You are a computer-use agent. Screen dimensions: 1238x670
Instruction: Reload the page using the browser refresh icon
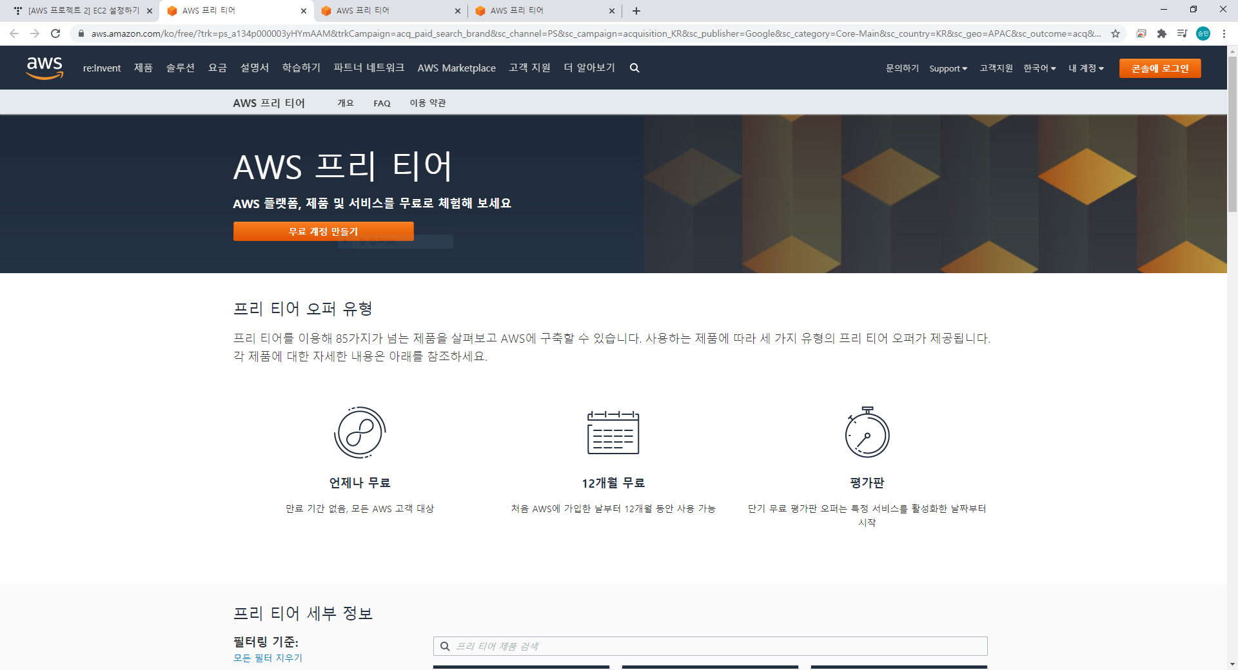coord(55,33)
